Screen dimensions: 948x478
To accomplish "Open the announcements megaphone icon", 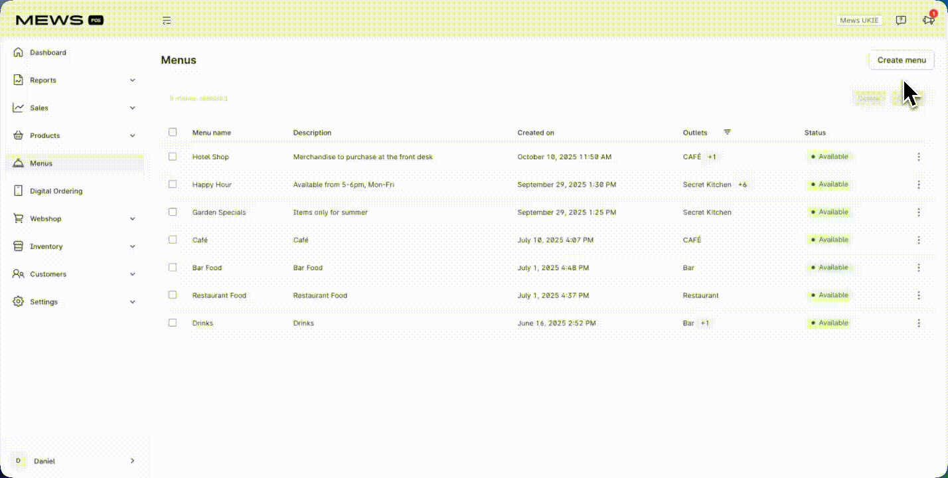I will click(928, 21).
